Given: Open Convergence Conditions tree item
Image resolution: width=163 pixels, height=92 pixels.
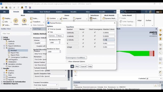Looking at the screenshot, I should tap(19, 57).
